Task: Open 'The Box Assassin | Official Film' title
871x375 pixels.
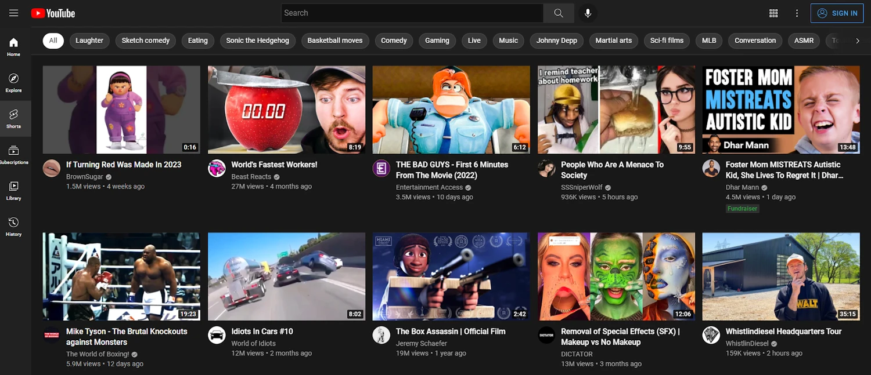Action: pos(451,332)
